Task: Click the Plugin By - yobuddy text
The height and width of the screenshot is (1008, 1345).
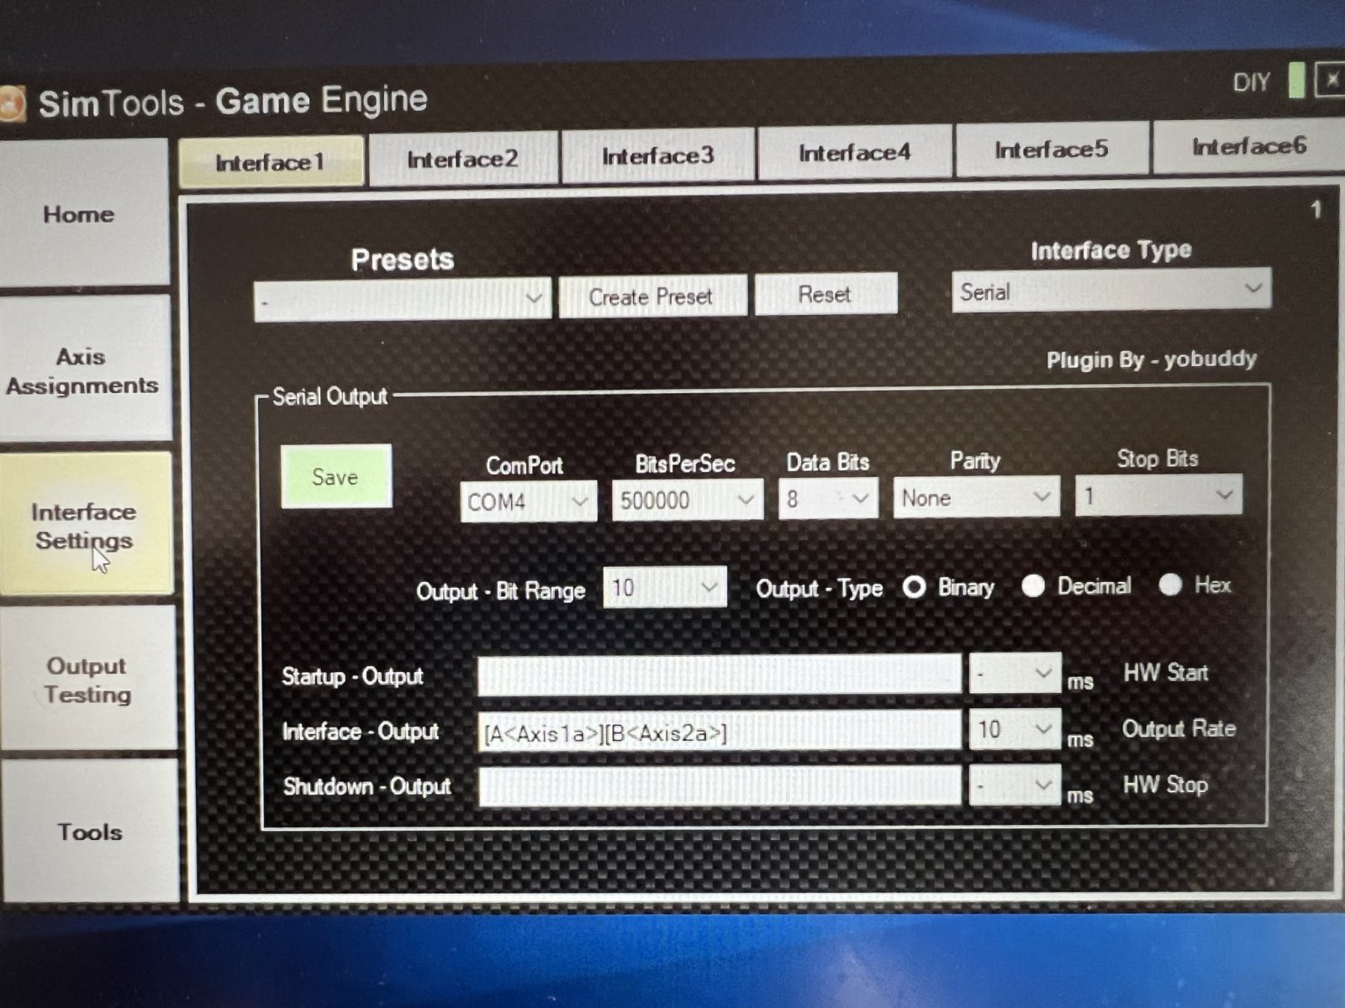Action: [x=1152, y=360]
